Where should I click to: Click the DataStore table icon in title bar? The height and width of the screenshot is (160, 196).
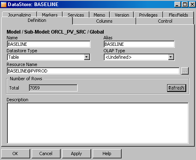coord(4,4)
